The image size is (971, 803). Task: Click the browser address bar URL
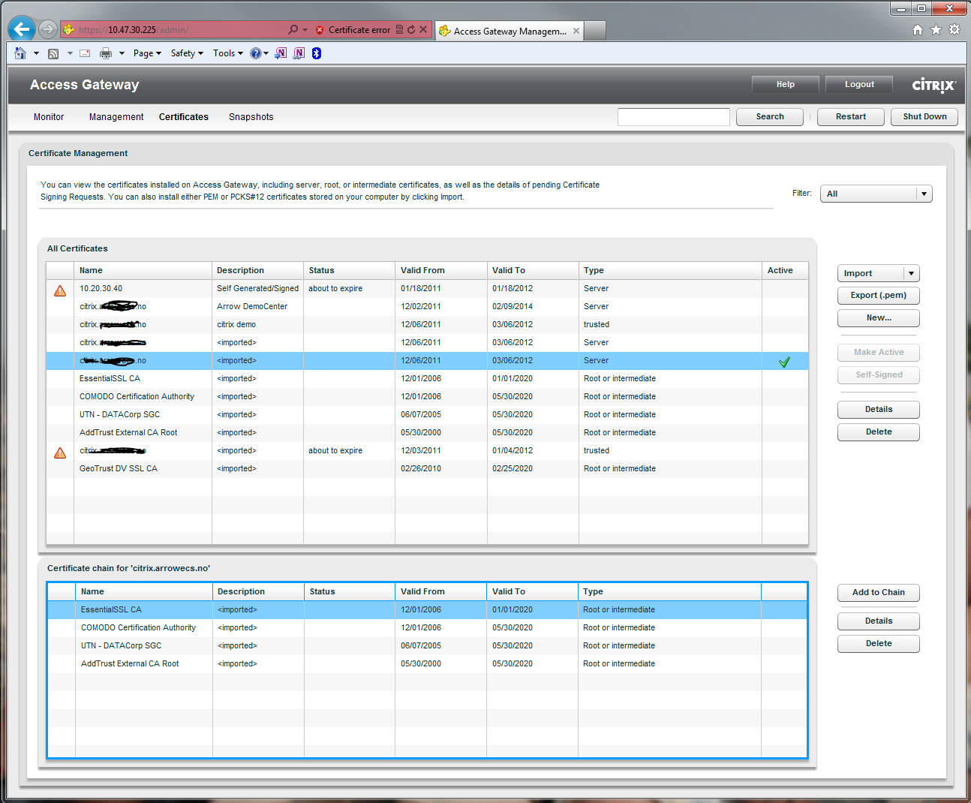tap(134, 30)
